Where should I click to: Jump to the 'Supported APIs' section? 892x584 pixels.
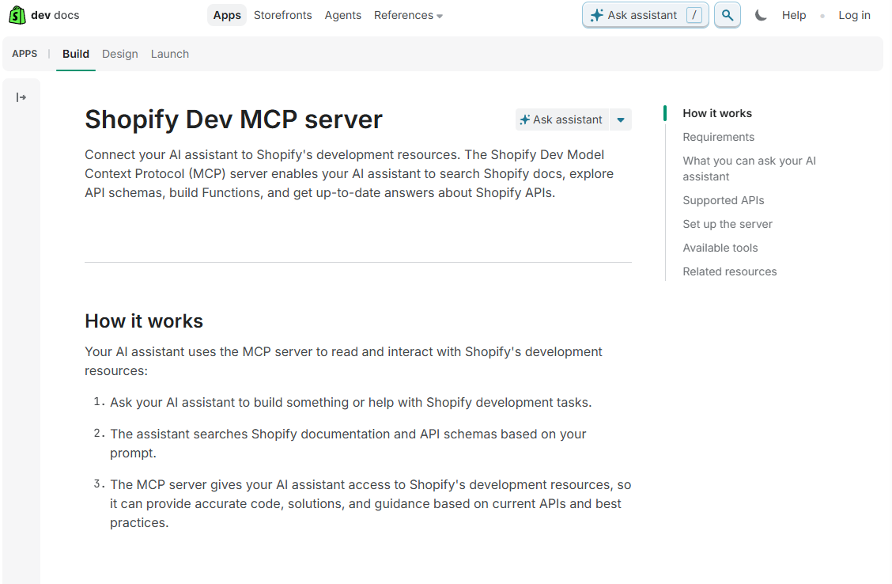point(723,200)
